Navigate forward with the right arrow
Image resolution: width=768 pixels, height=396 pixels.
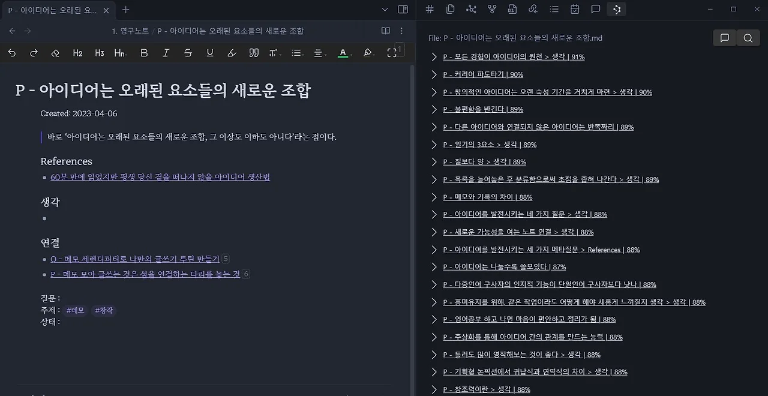click(28, 31)
